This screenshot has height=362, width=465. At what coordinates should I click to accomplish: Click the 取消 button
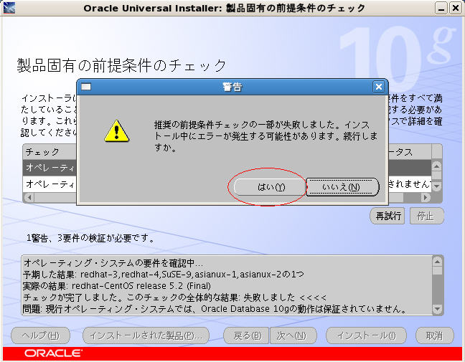click(434, 335)
